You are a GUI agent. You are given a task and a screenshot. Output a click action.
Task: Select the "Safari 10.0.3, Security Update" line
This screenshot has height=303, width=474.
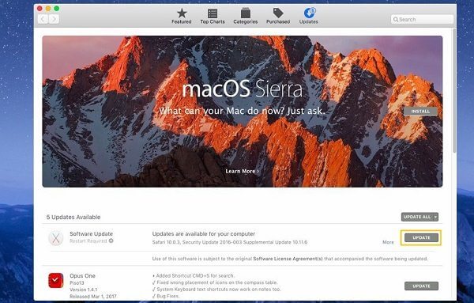230,242
